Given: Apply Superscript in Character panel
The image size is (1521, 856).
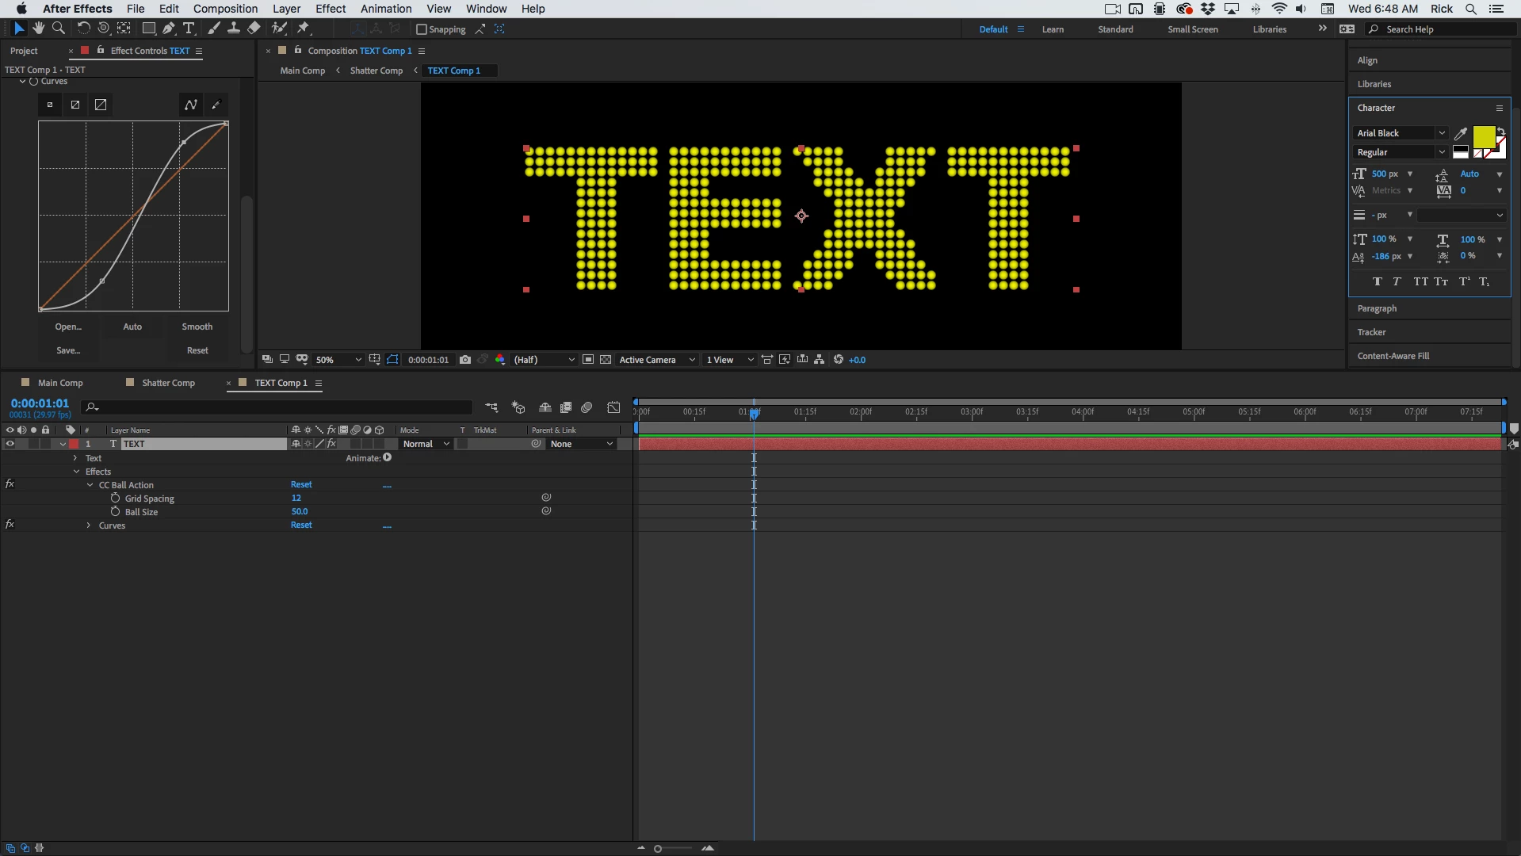Looking at the screenshot, I should coord(1465,282).
